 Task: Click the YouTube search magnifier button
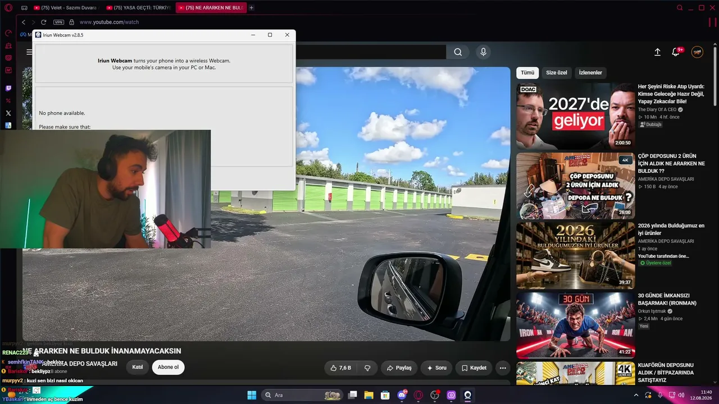pyautogui.click(x=458, y=52)
